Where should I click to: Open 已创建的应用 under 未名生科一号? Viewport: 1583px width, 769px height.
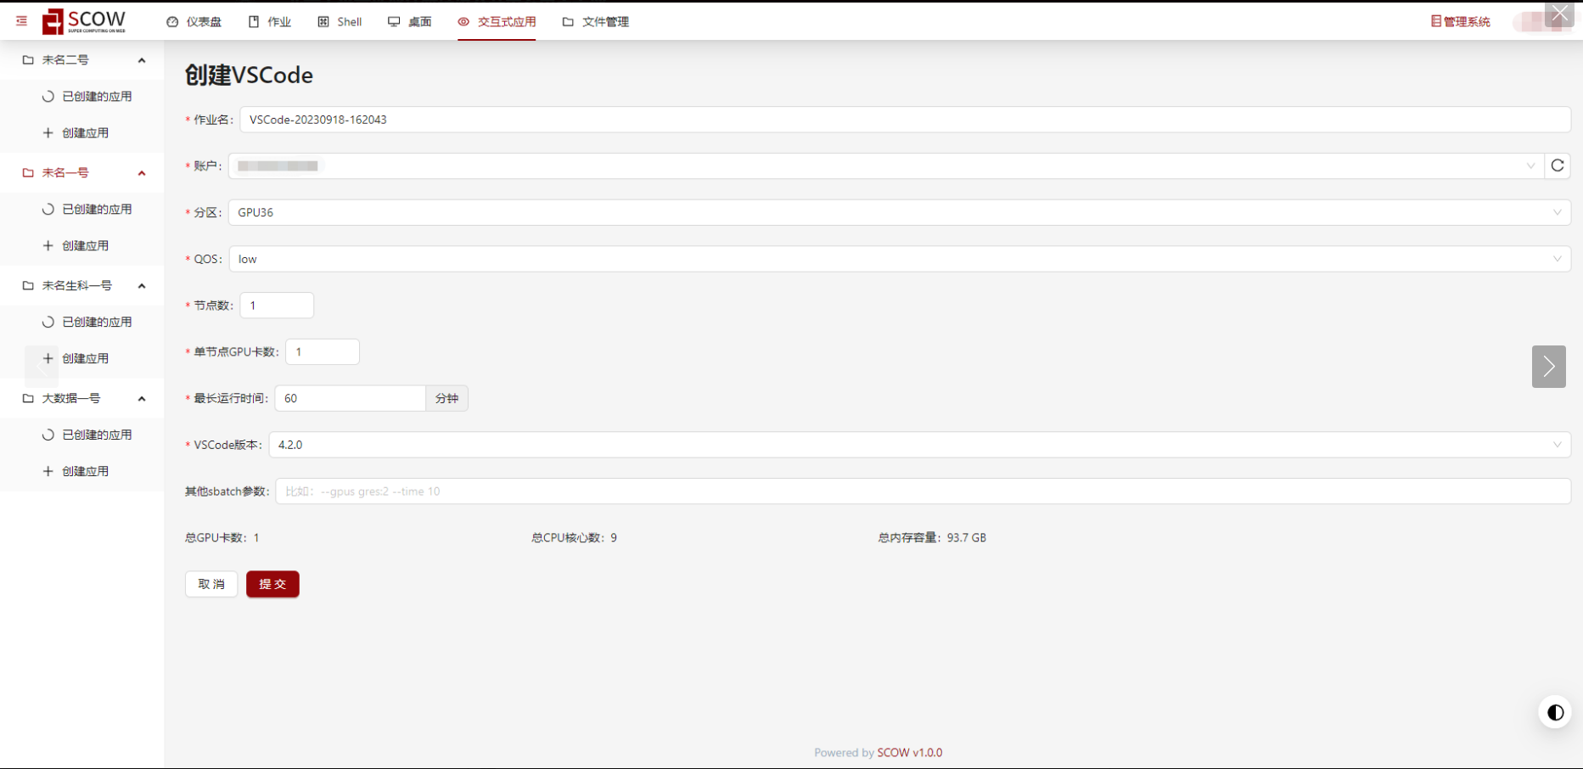87,323
